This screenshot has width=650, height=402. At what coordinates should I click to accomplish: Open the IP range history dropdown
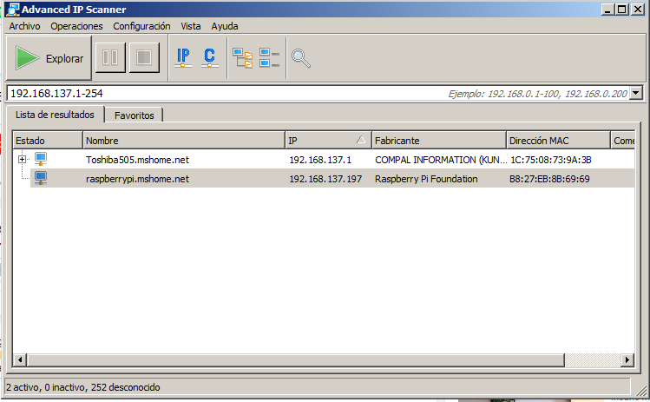[636, 93]
